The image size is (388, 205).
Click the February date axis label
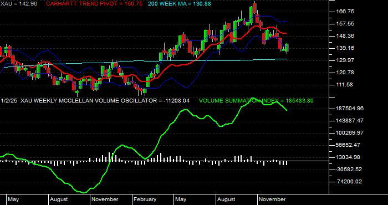[145, 199]
